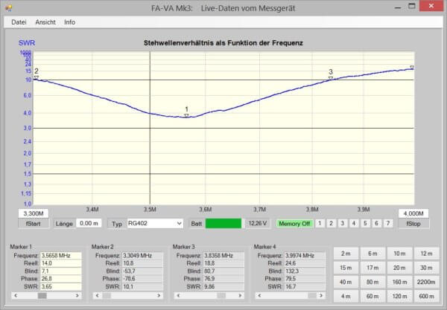Select the 12 m band button
The image size is (447, 310).
(426, 254)
